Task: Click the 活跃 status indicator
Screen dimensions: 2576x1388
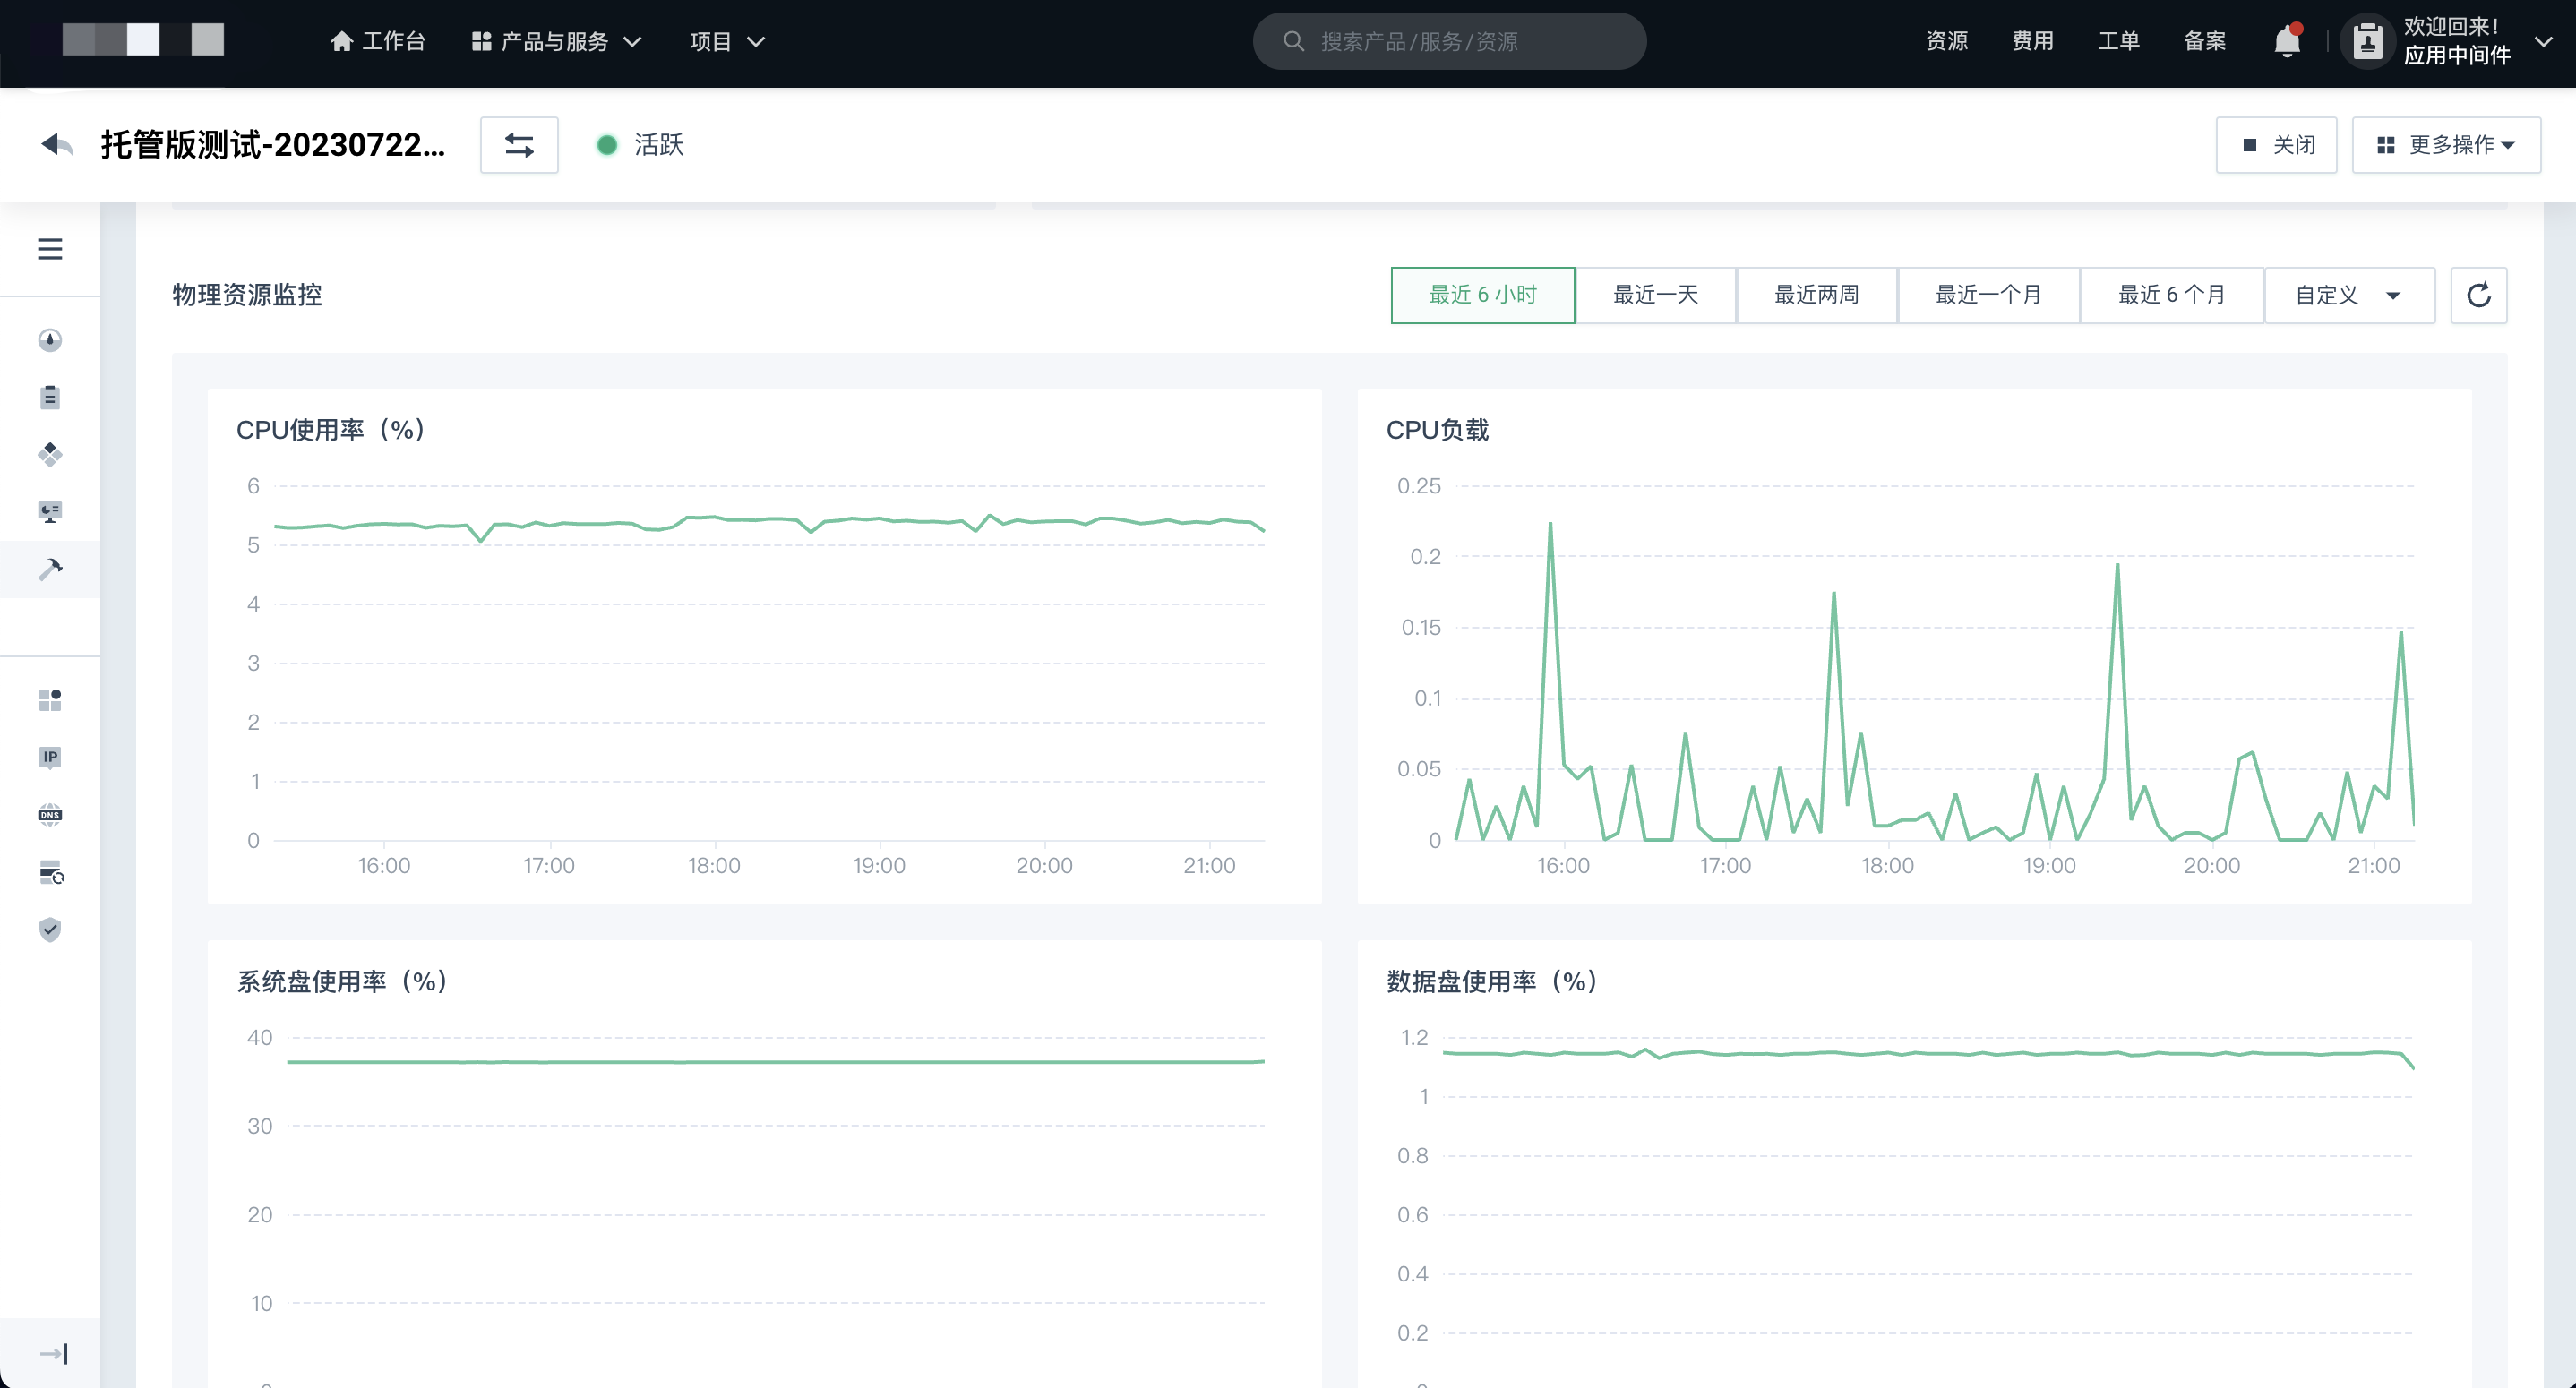Action: (640, 145)
